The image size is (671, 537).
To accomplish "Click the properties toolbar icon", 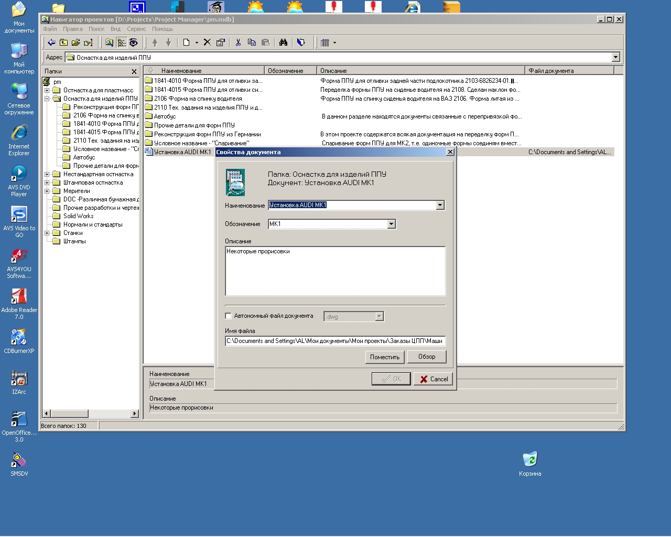I will tap(221, 42).
